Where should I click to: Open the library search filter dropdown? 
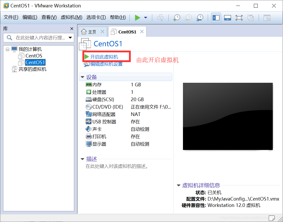coord(70,38)
